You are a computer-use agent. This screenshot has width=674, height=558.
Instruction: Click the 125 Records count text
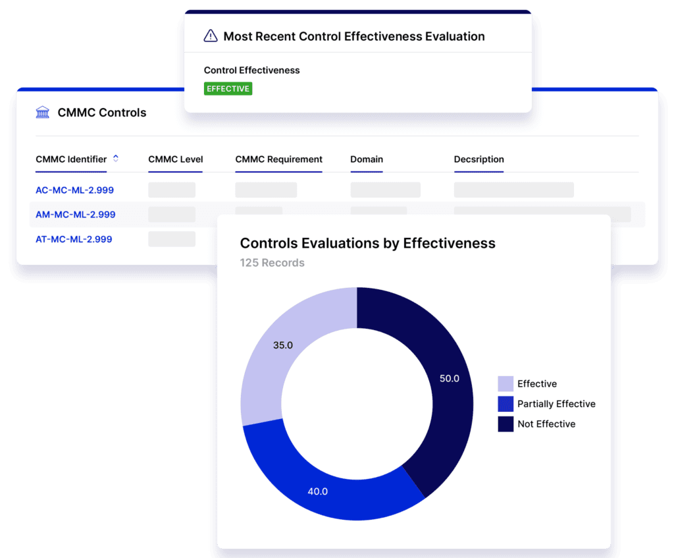pyautogui.click(x=272, y=262)
